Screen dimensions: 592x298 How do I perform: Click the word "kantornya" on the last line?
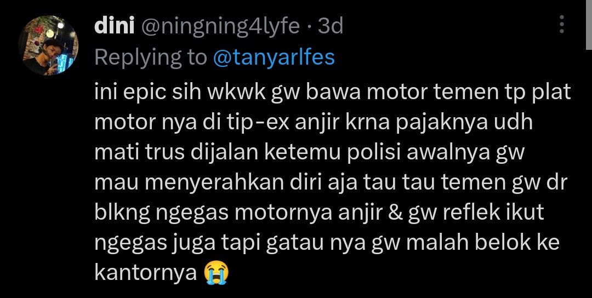[146, 273]
